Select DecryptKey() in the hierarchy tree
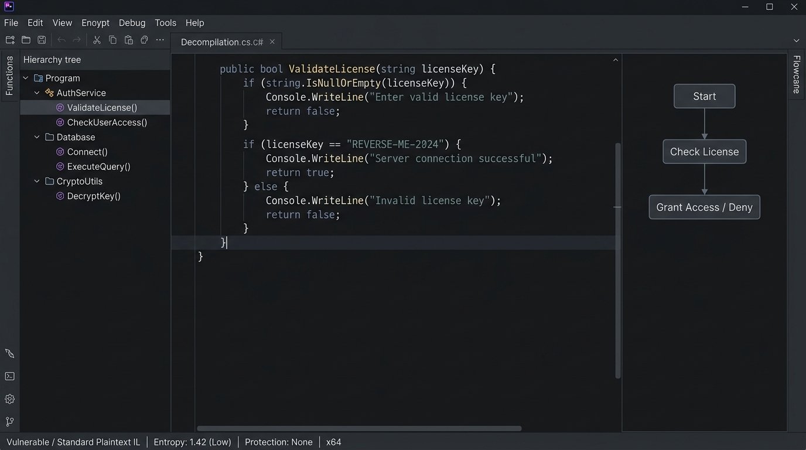 point(95,196)
